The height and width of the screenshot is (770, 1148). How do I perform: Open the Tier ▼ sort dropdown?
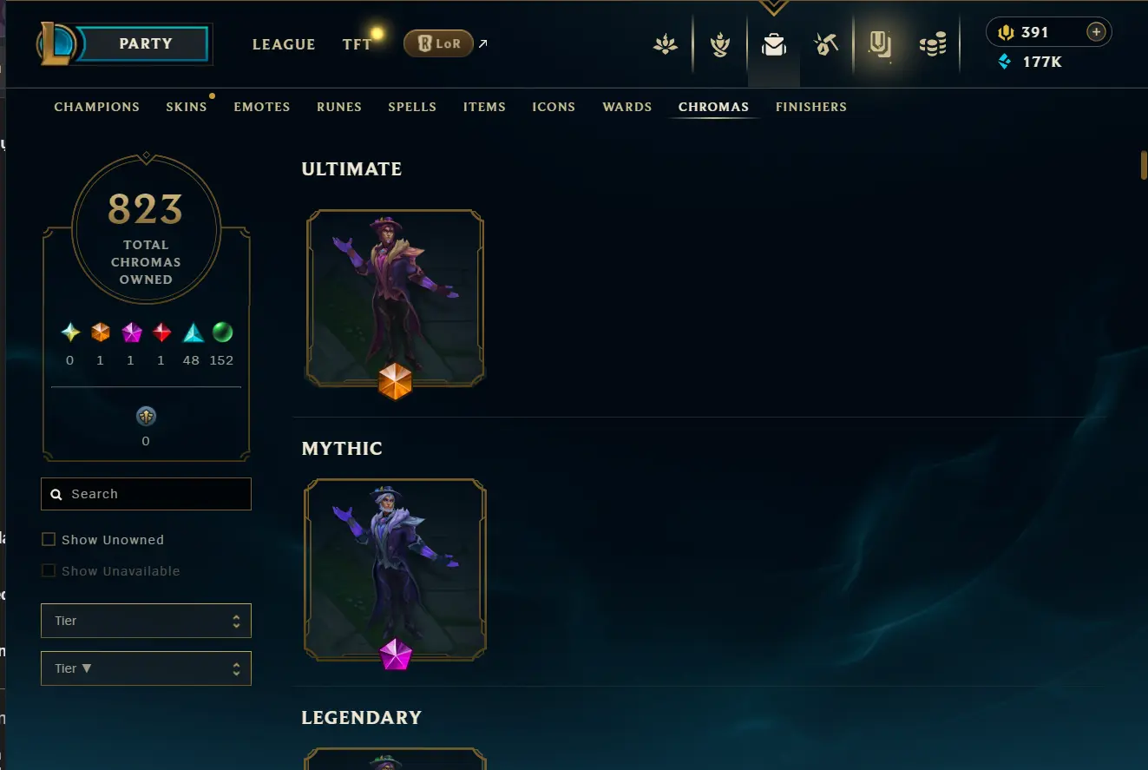pos(146,668)
